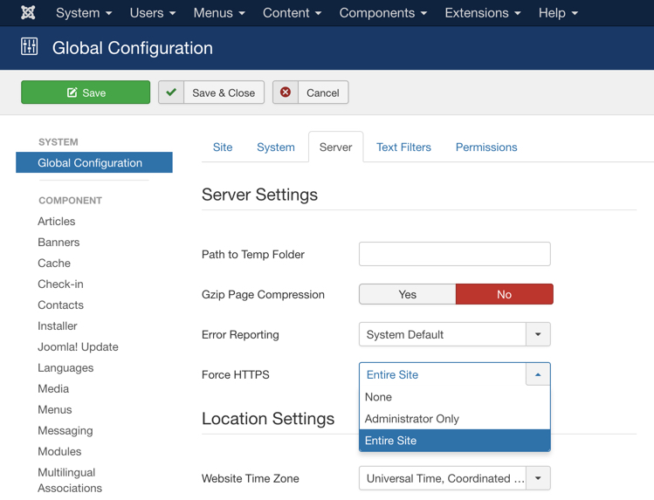
Task: Switch to the Permissions tab
Action: click(x=486, y=147)
